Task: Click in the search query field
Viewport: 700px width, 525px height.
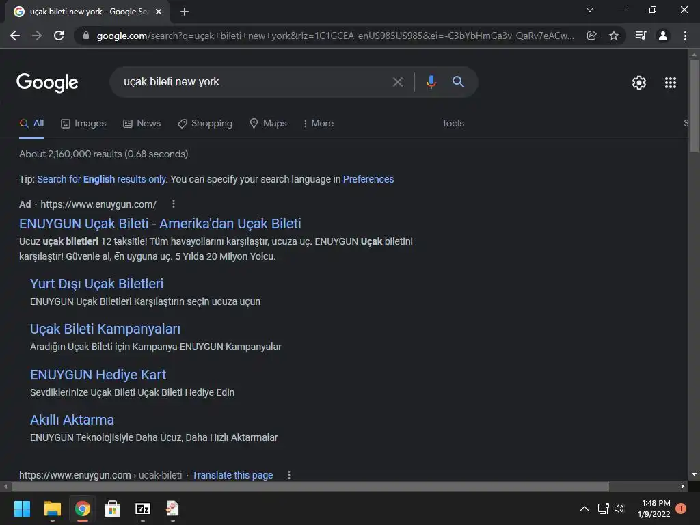Action: pyautogui.click(x=254, y=82)
